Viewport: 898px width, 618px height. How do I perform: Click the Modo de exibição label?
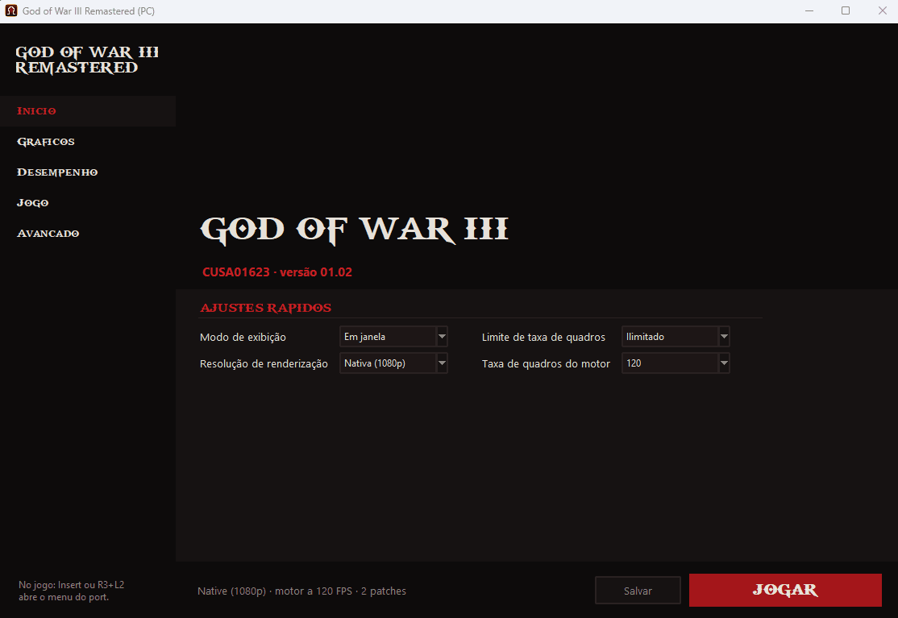point(243,337)
